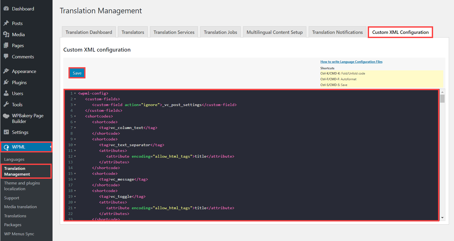Viewport: 454px width, 241px height.
Task: Open Media translation submenu item
Action: [x=20, y=207]
